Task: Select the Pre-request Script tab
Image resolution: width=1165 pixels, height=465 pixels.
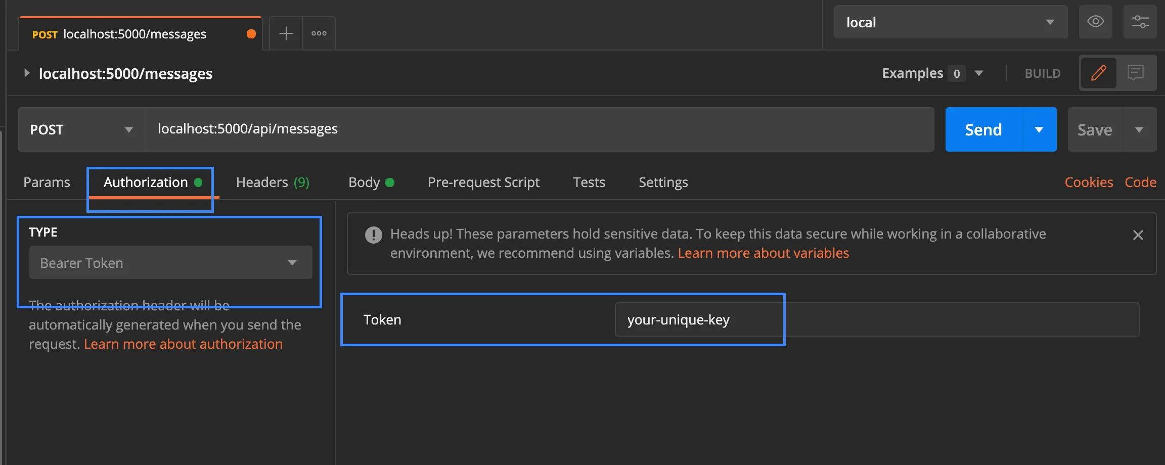Action: [x=483, y=182]
